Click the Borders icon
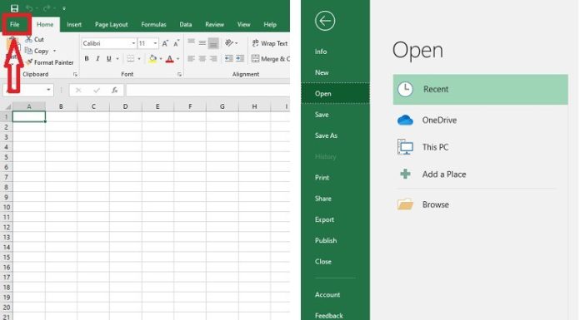 [131, 59]
